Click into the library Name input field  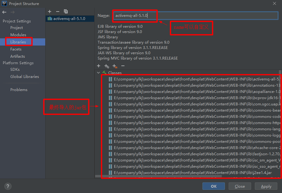(196, 16)
